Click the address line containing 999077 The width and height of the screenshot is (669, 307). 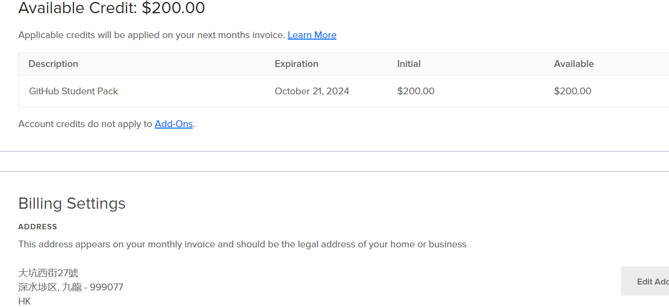click(71, 287)
